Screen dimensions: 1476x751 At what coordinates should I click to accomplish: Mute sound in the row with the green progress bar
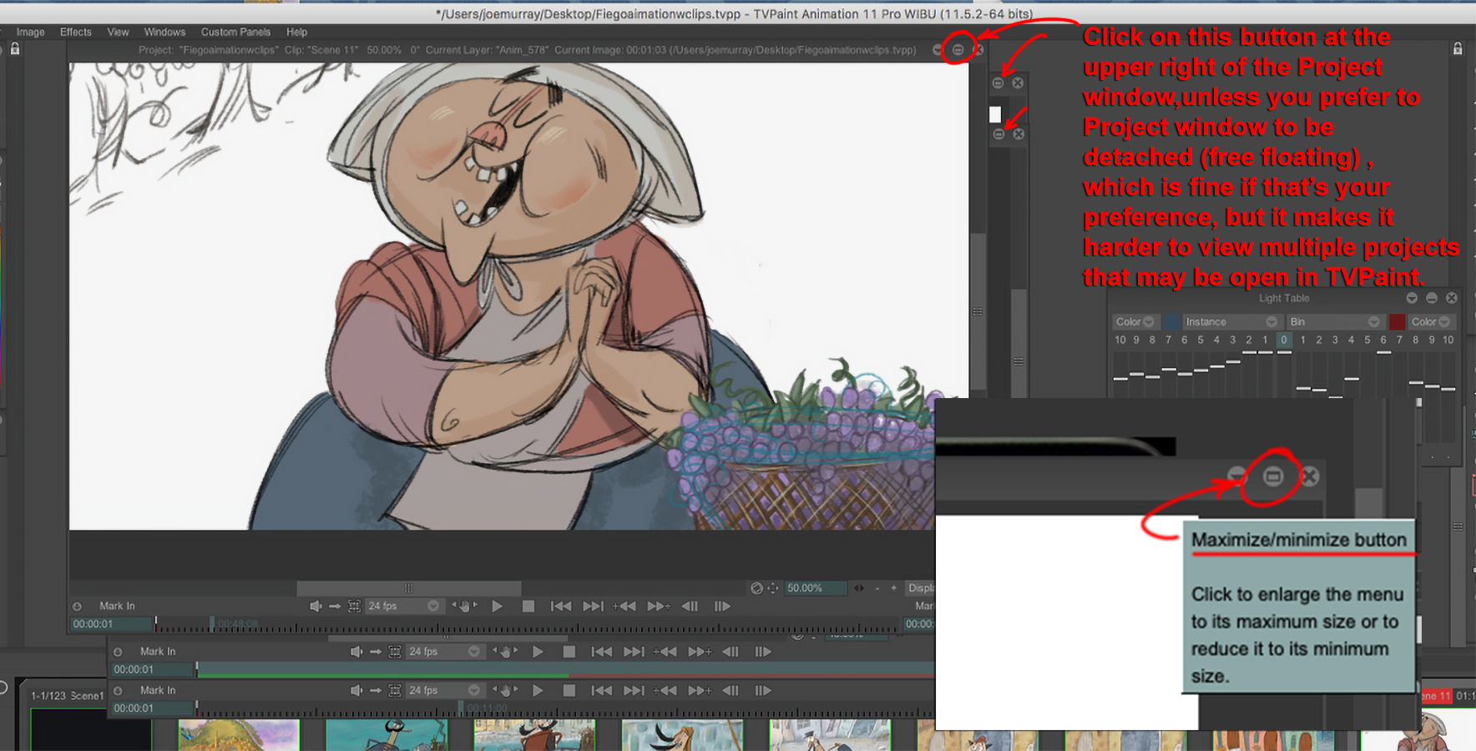click(356, 652)
